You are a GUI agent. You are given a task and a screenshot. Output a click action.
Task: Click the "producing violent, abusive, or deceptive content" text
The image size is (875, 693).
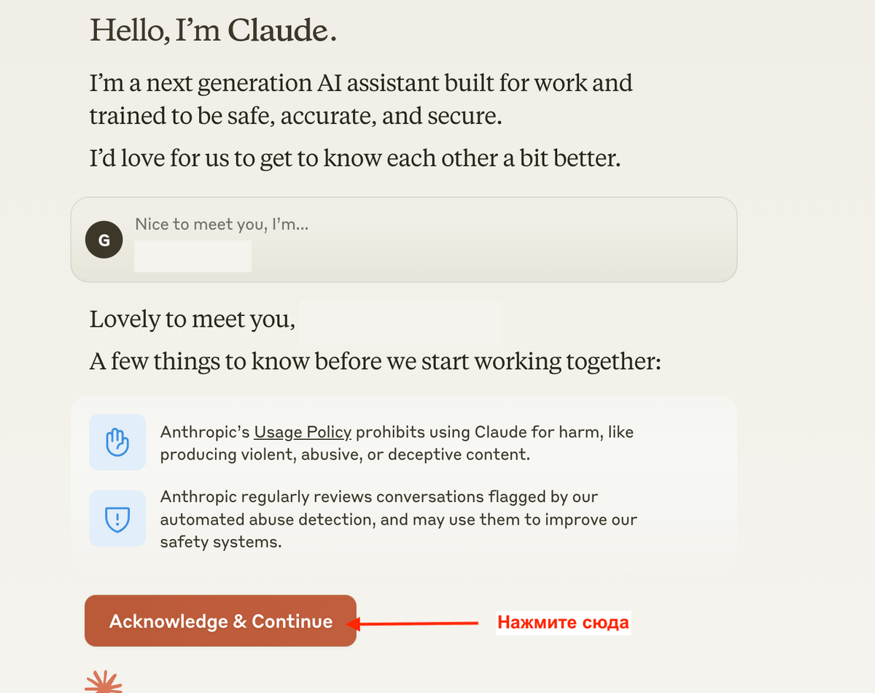(345, 454)
